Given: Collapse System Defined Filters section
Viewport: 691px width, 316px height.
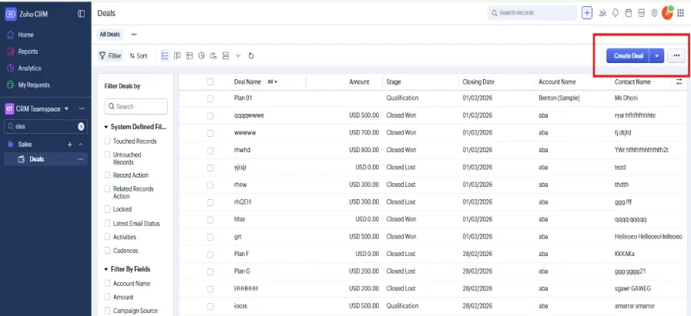Looking at the screenshot, I should point(106,127).
